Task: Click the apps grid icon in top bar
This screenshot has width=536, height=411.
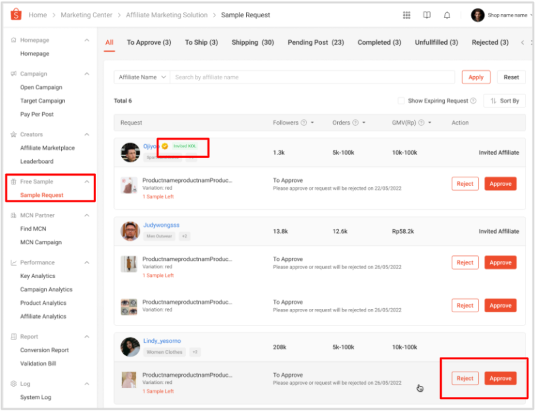Action: coord(406,15)
